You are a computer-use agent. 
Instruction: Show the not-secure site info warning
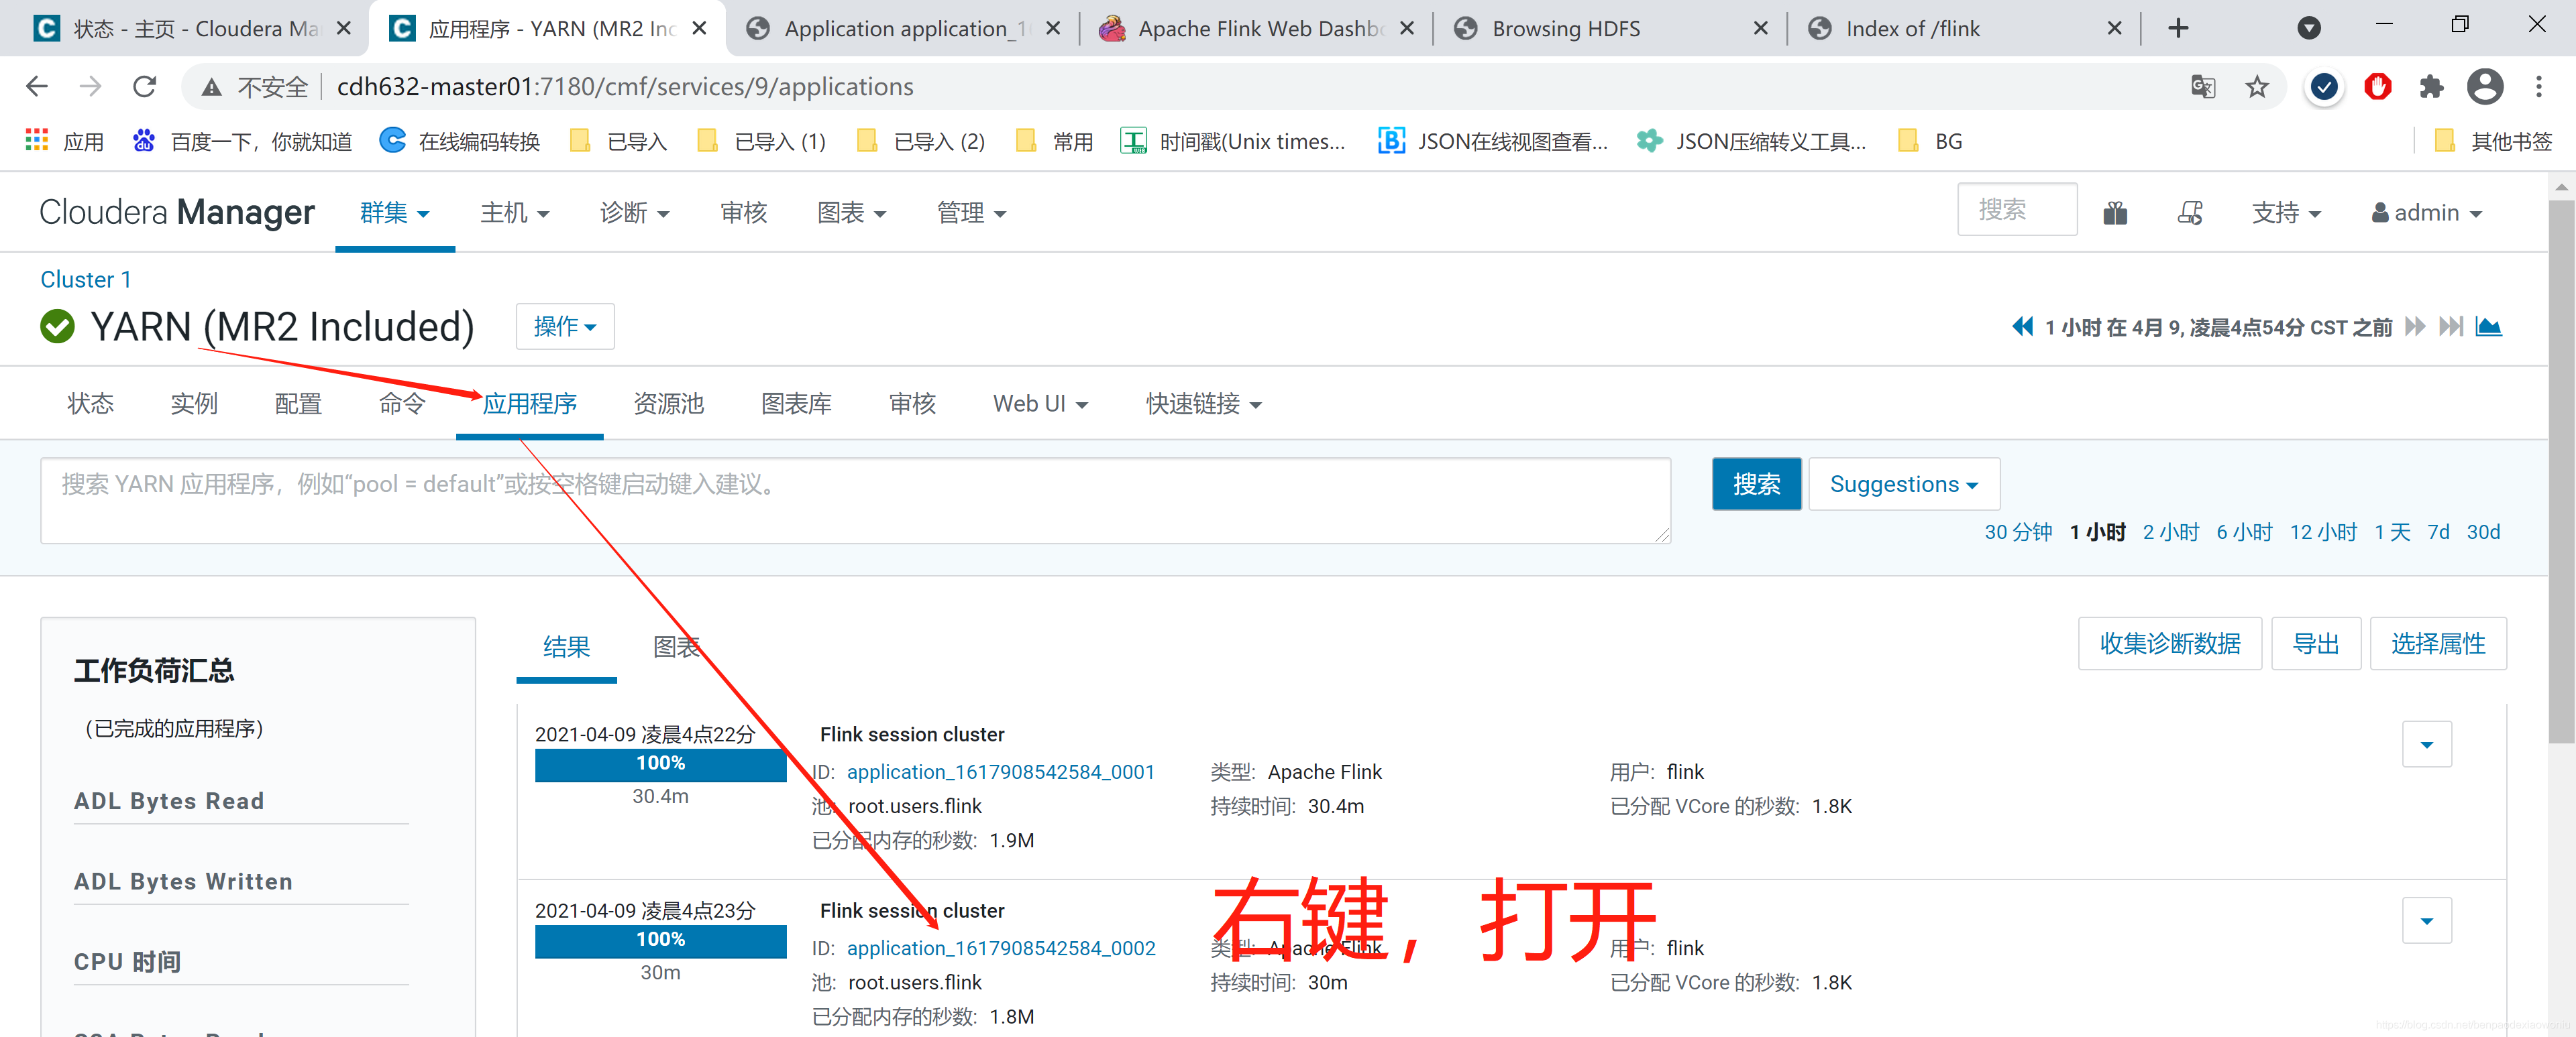(x=254, y=87)
